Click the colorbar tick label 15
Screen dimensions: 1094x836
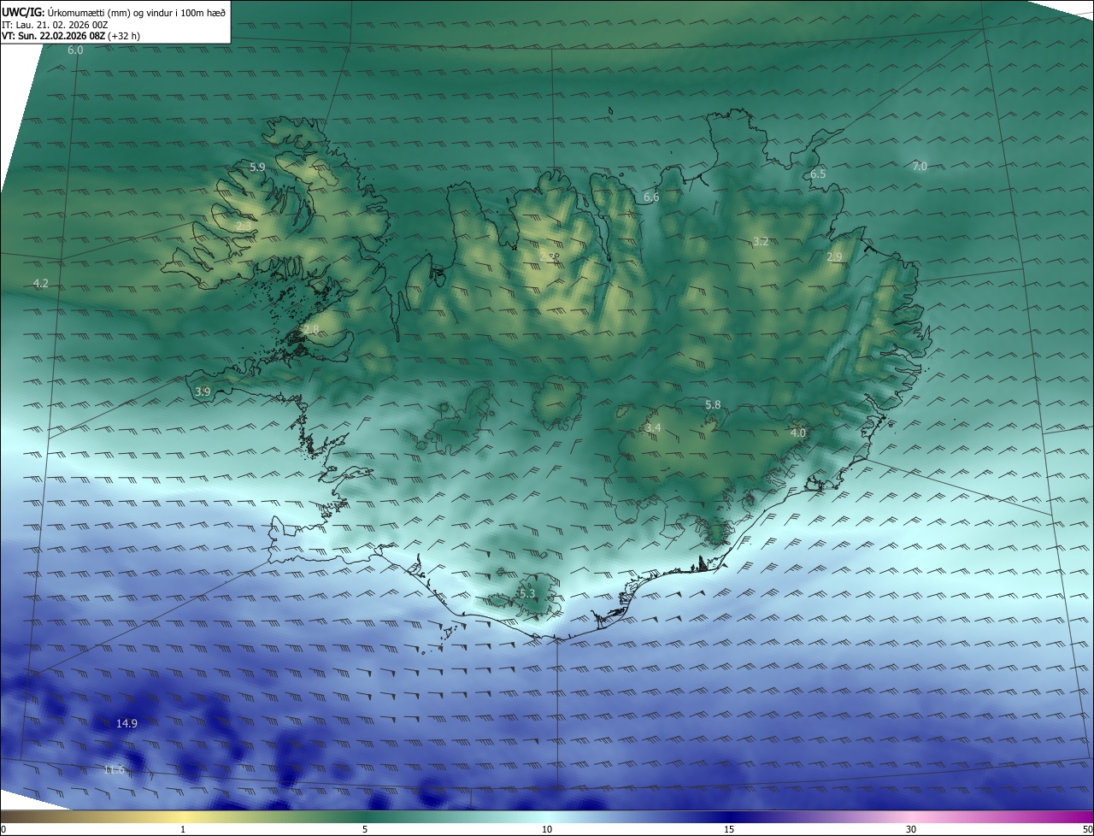(x=729, y=829)
